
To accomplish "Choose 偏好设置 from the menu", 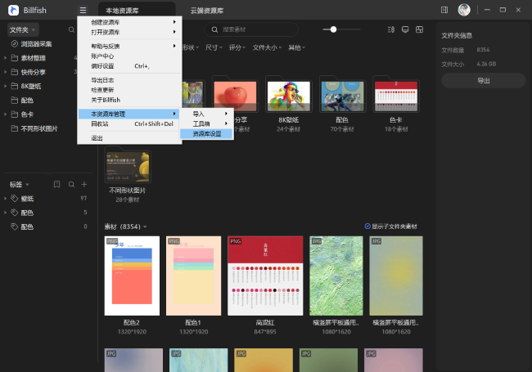I will pyautogui.click(x=102, y=66).
